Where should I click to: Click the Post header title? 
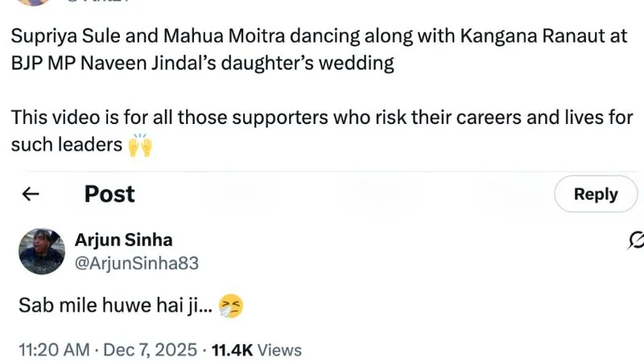(109, 194)
